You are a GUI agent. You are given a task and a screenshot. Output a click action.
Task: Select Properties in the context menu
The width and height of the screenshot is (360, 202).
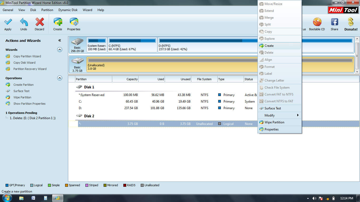(280, 129)
